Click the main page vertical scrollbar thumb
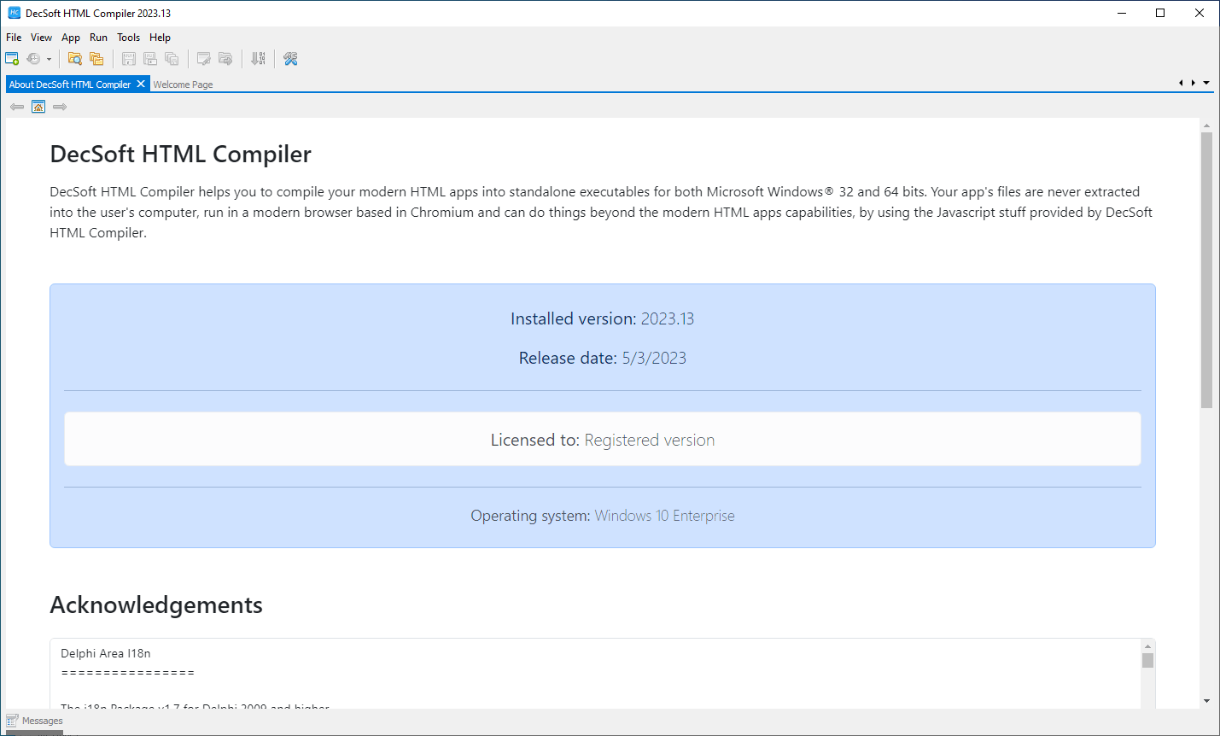This screenshot has width=1220, height=736. 1206,269
